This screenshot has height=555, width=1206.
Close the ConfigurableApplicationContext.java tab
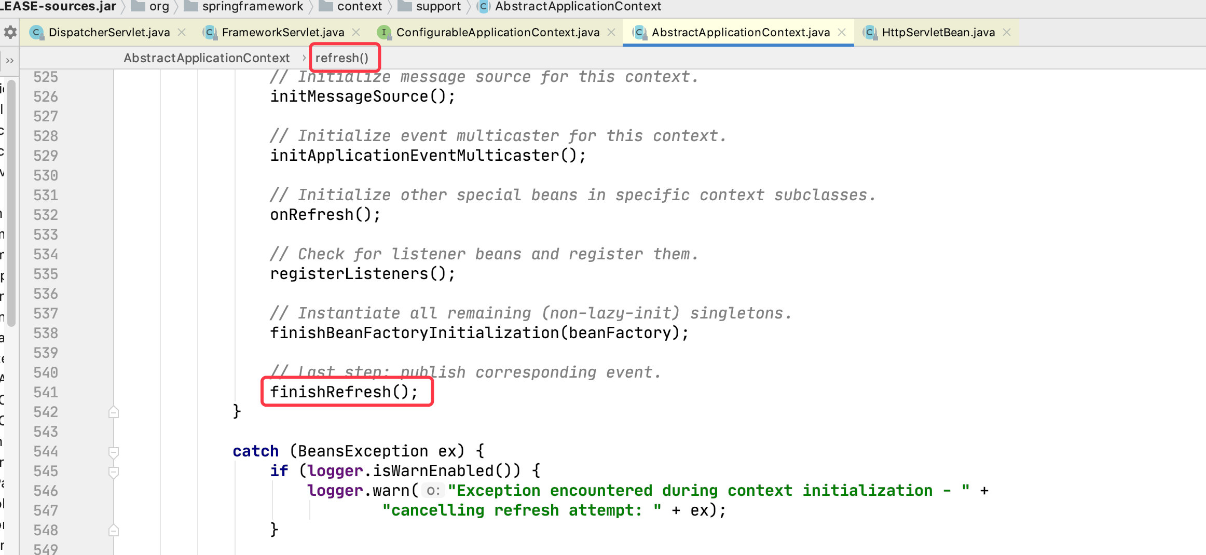pyautogui.click(x=611, y=32)
